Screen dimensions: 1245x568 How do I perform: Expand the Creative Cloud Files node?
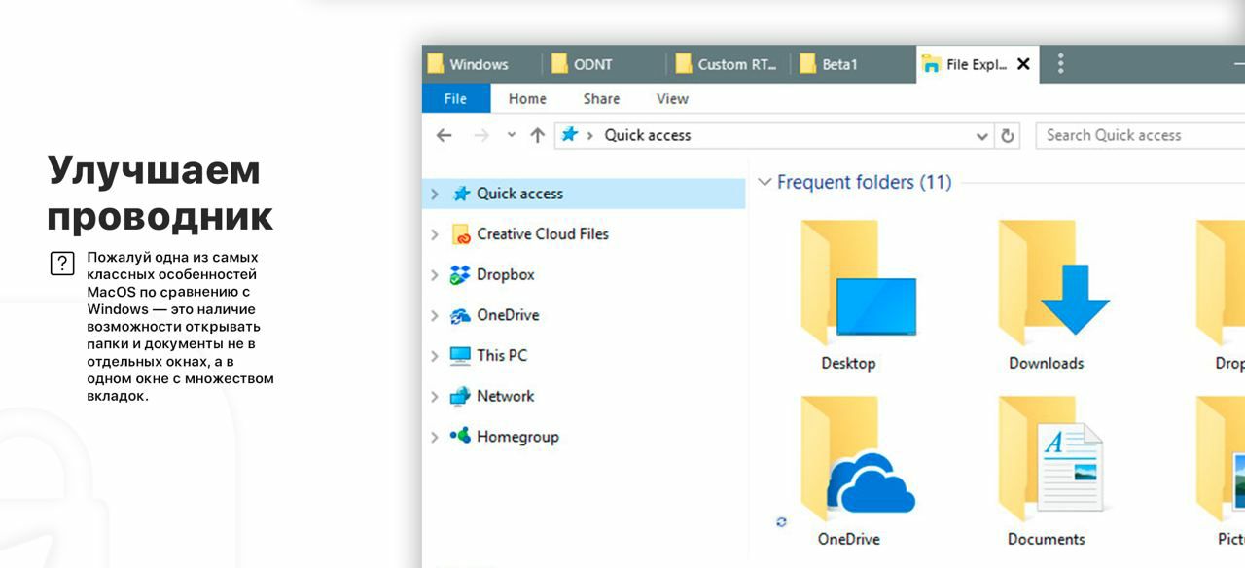point(435,234)
